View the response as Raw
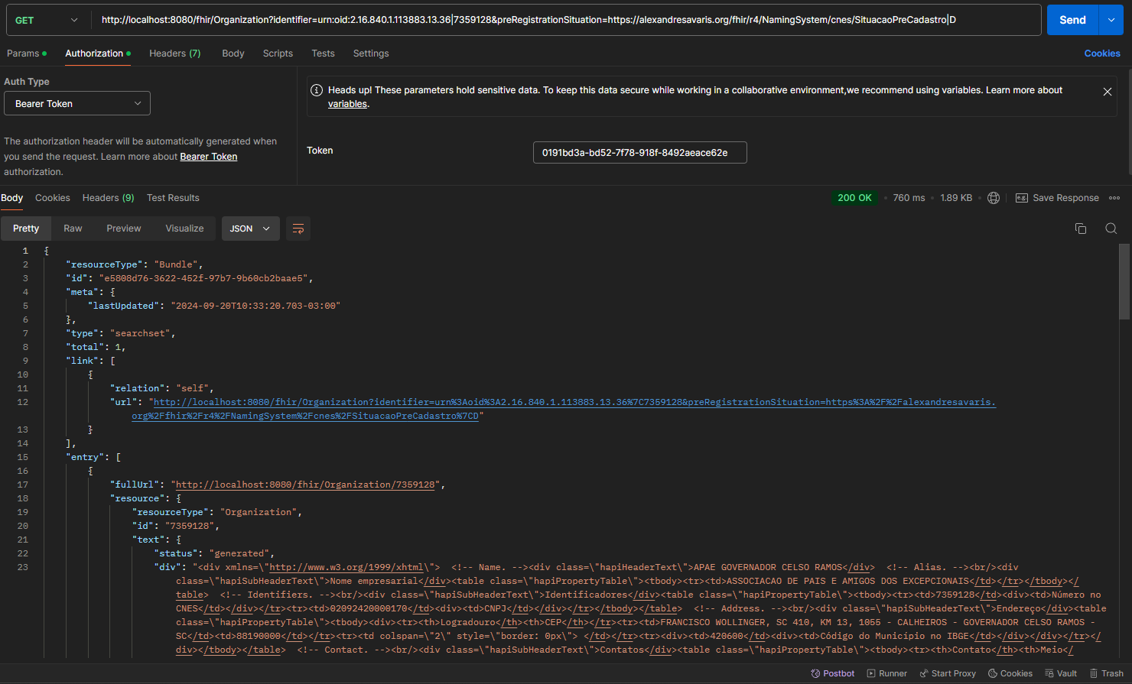Viewport: 1132px width, 684px height. (x=72, y=229)
